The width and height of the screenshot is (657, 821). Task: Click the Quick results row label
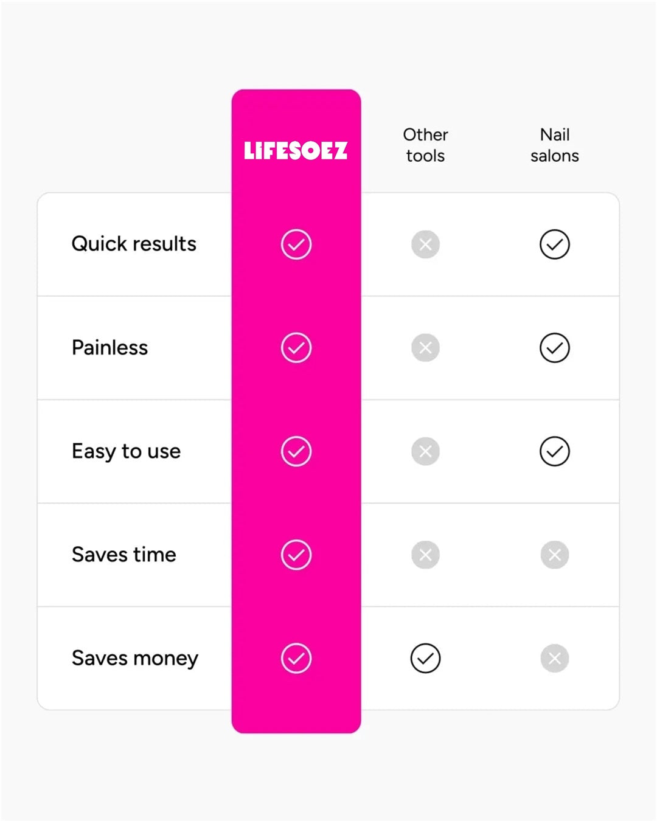tap(134, 244)
